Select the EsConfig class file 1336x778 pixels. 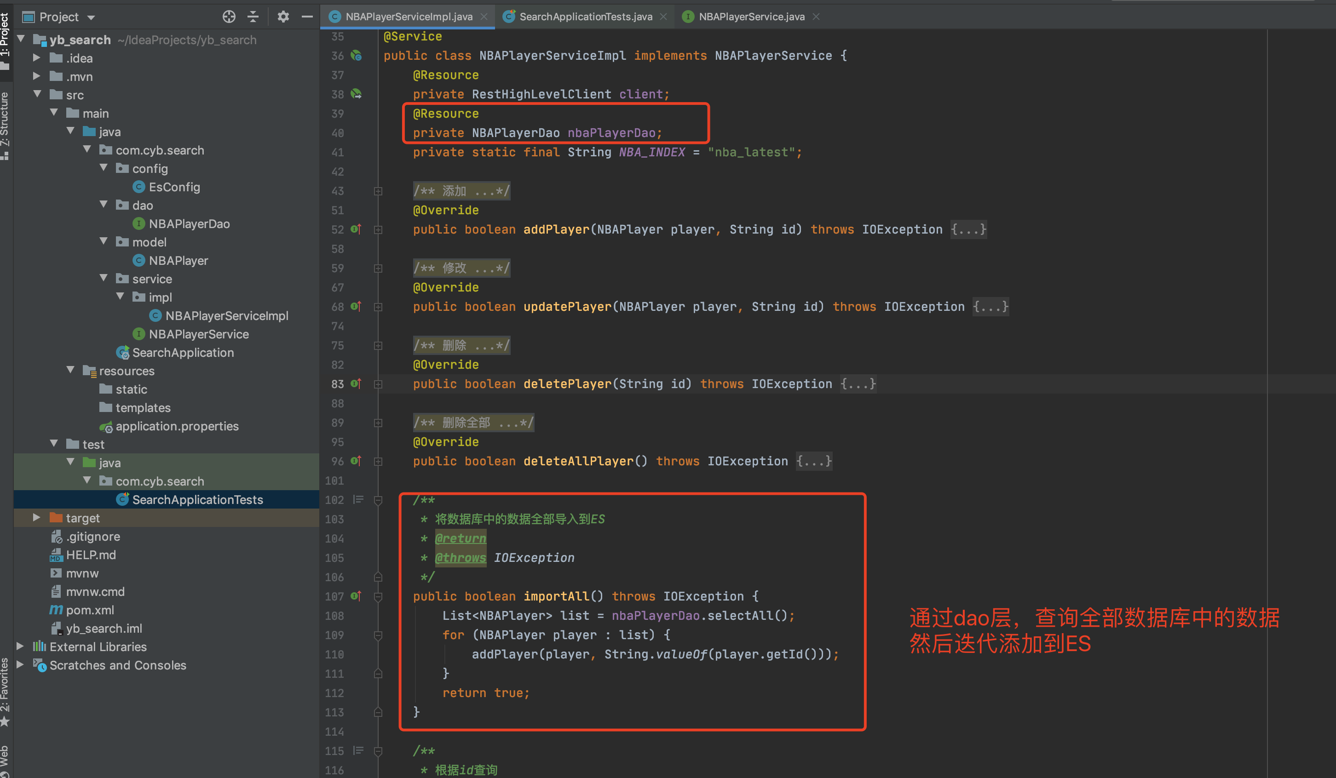[x=167, y=187]
